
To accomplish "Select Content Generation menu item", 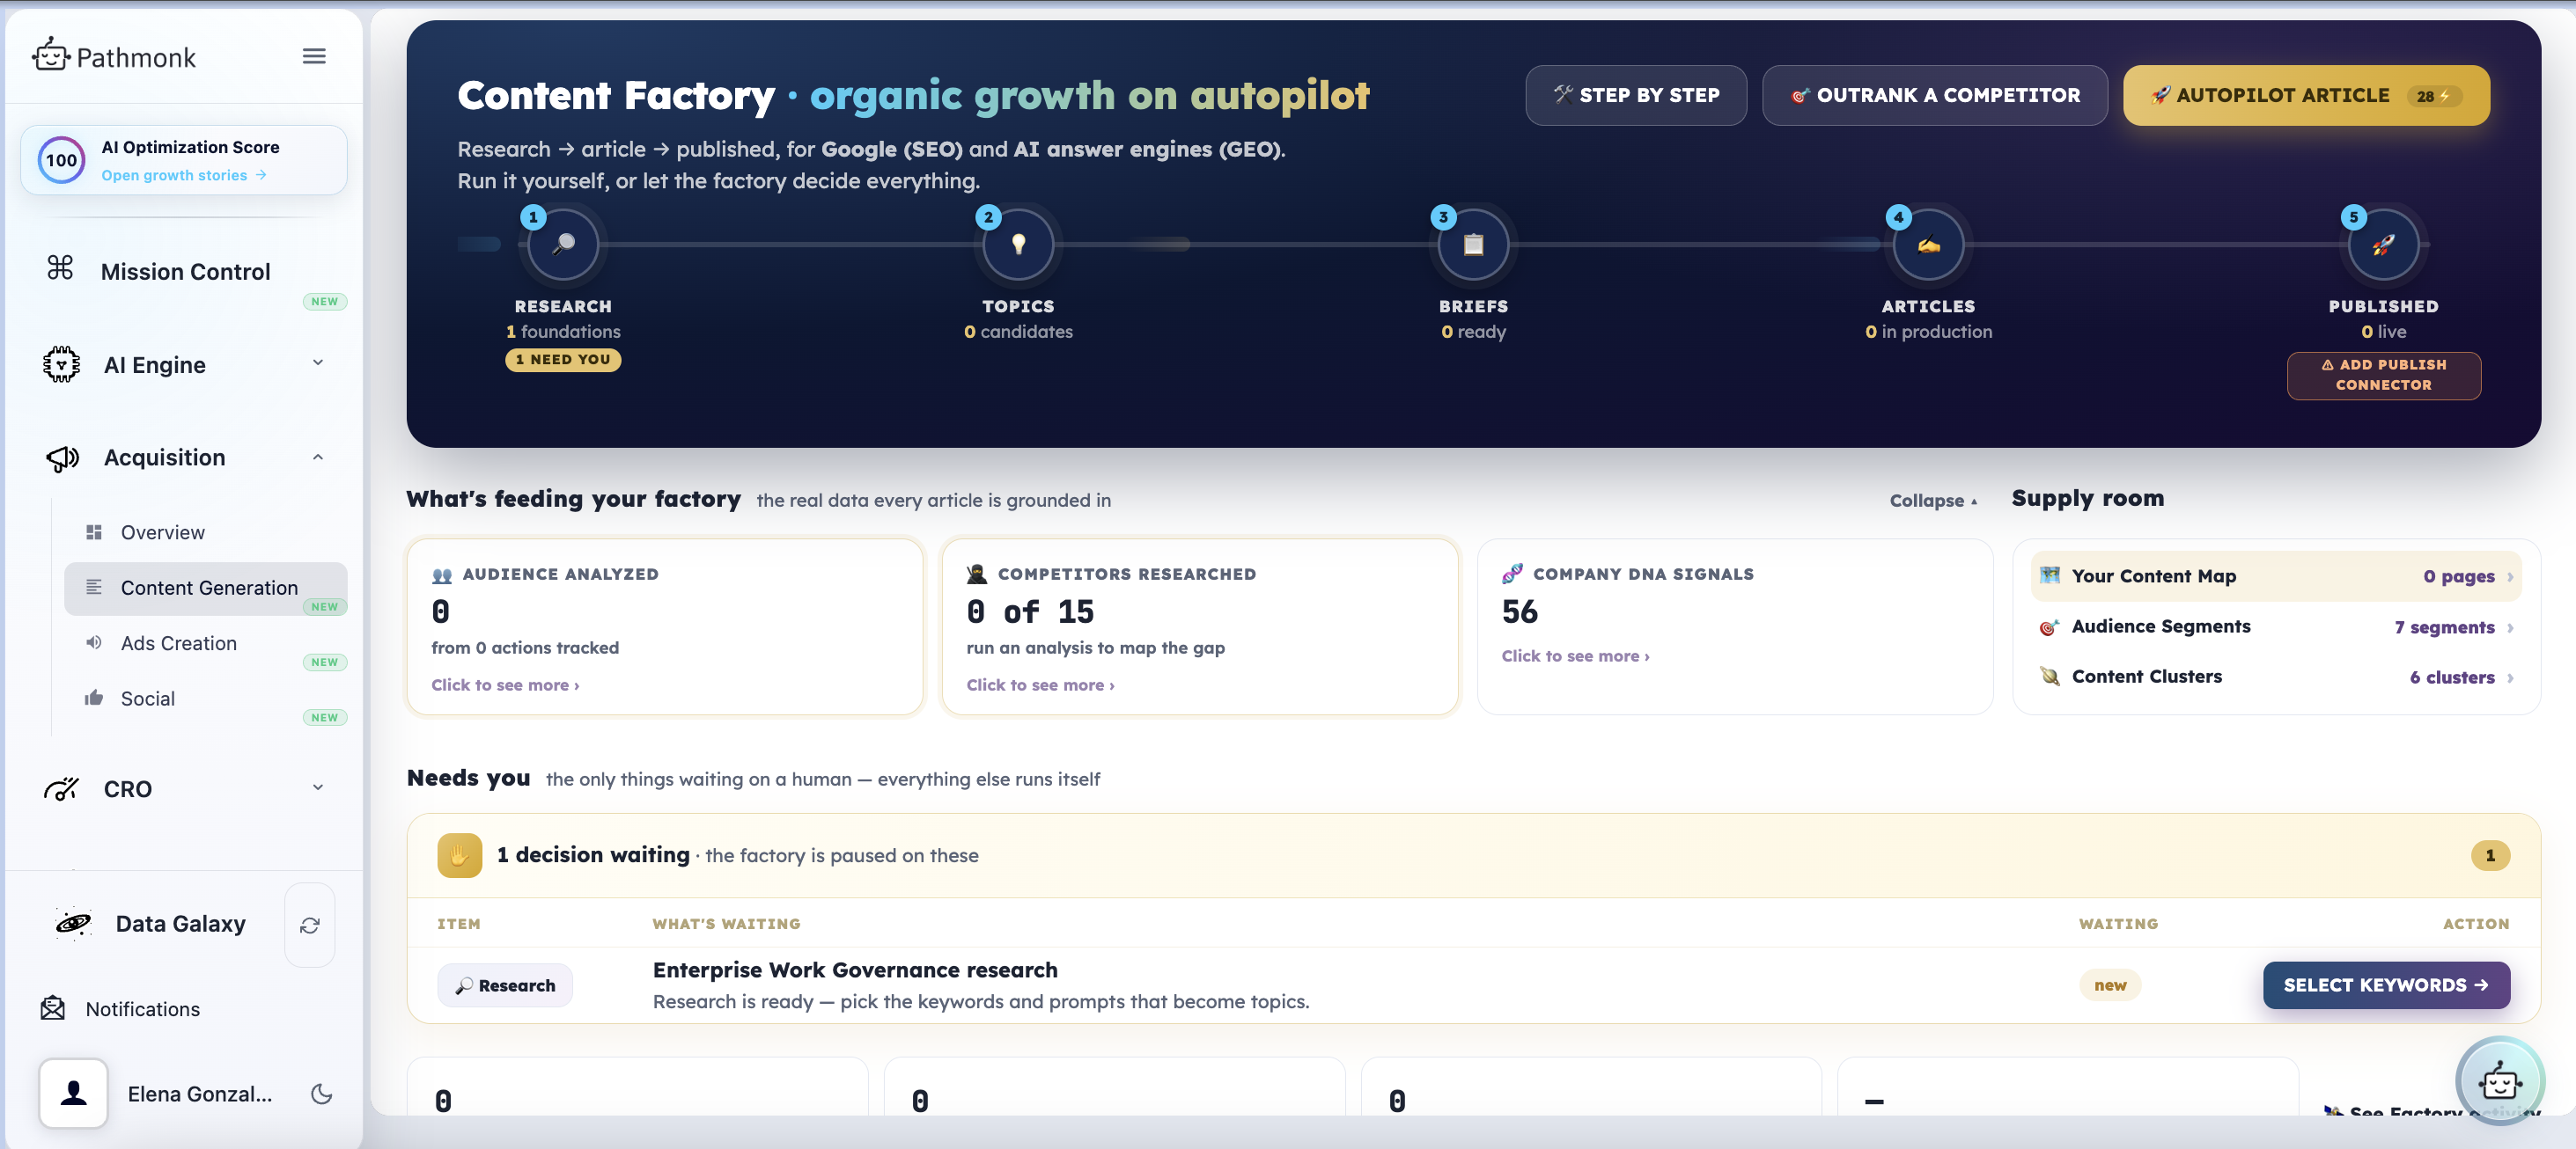I will 205,588.
